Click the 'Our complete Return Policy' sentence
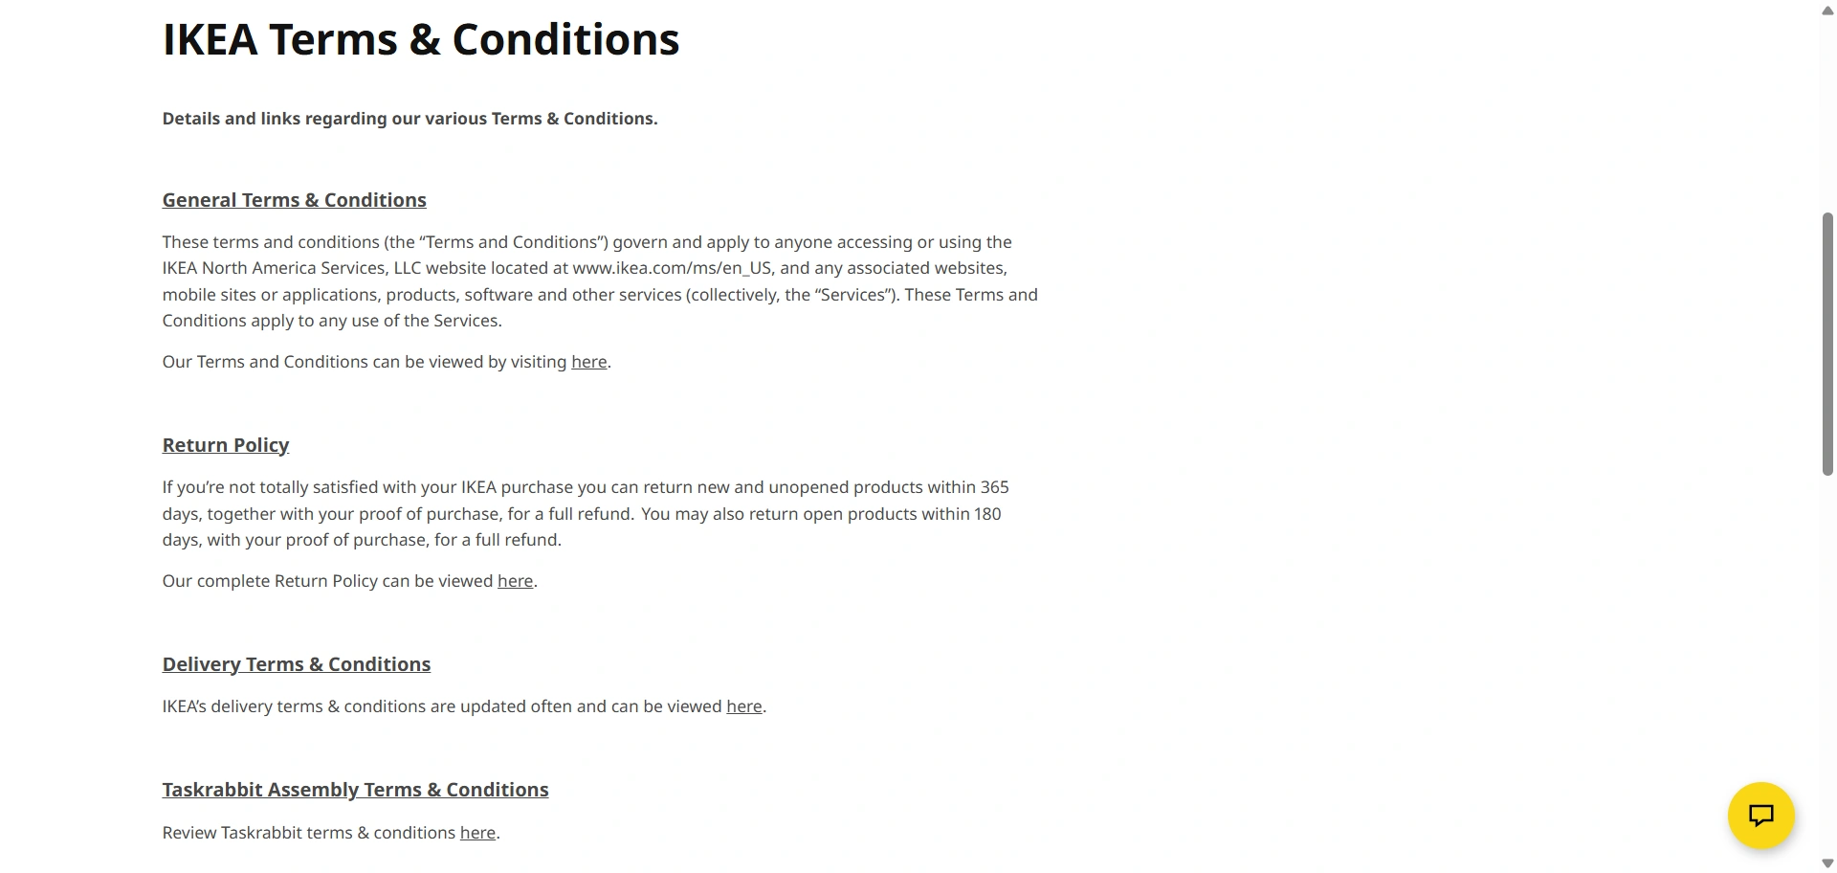This screenshot has width=1837, height=873. (327, 581)
